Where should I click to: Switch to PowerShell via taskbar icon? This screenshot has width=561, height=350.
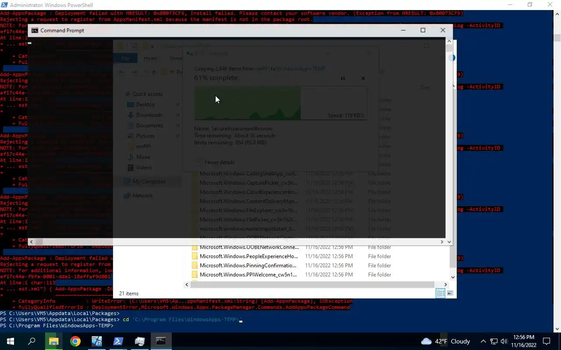[118, 341]
